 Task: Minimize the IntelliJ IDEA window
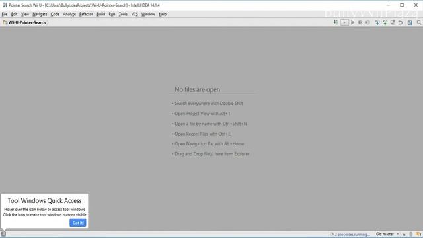coord(388,5)
